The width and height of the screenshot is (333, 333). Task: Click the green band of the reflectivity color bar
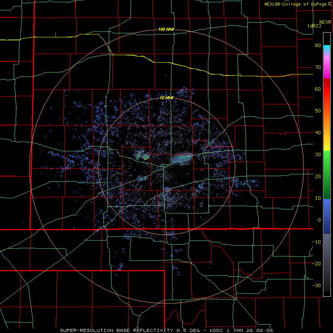327,175
